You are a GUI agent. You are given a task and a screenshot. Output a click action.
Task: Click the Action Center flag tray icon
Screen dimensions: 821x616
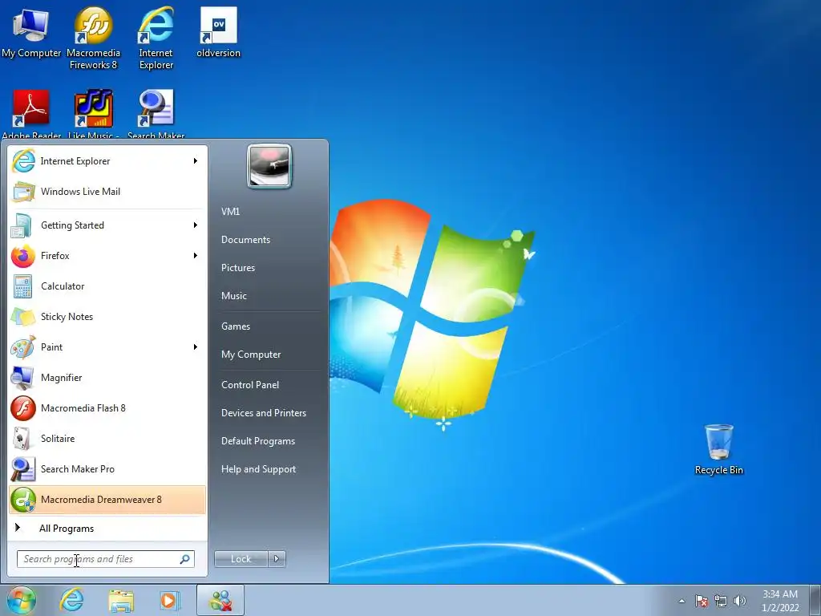[x=702, y=601]
